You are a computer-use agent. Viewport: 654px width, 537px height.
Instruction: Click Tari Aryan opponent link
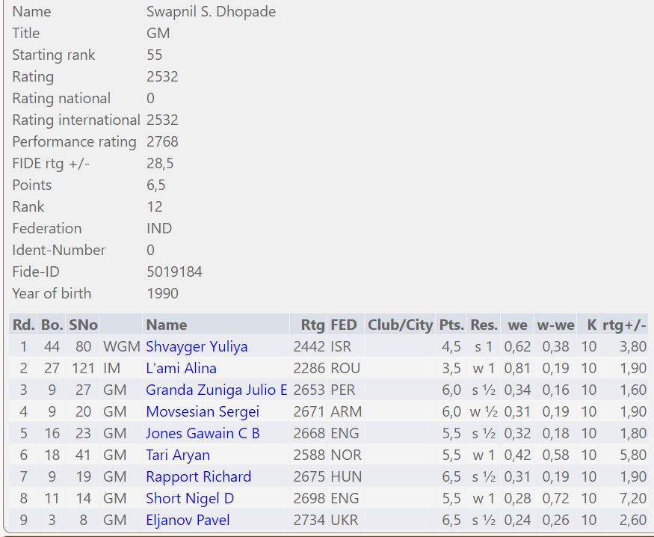pos(178,455)
